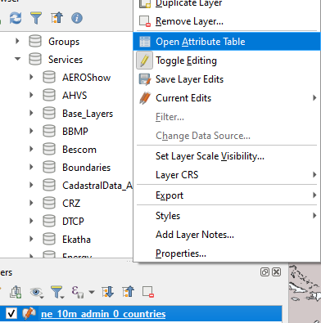Image resolution: width=321 pixels, height=323 pixels.
Task: Open the Styles submenu
Action: [227, 216]
